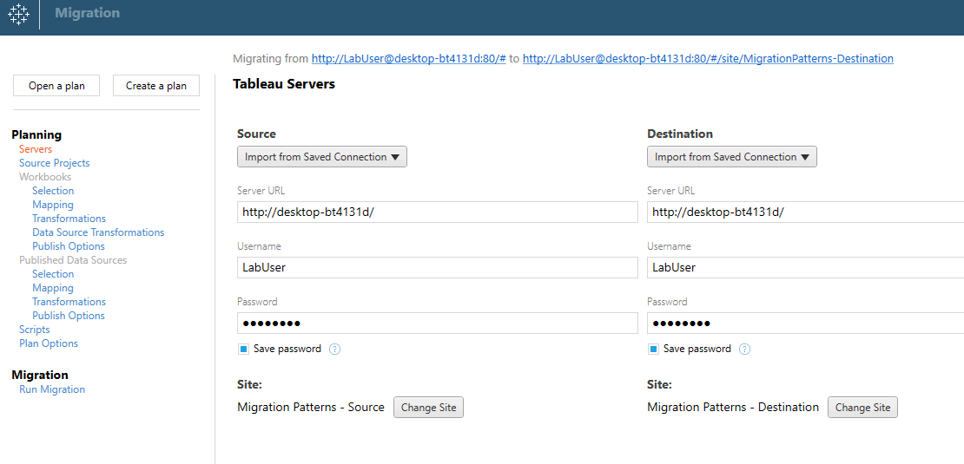
Task: Click the Open a plan button
Action: pyautogui.click(x=56, y=86)
